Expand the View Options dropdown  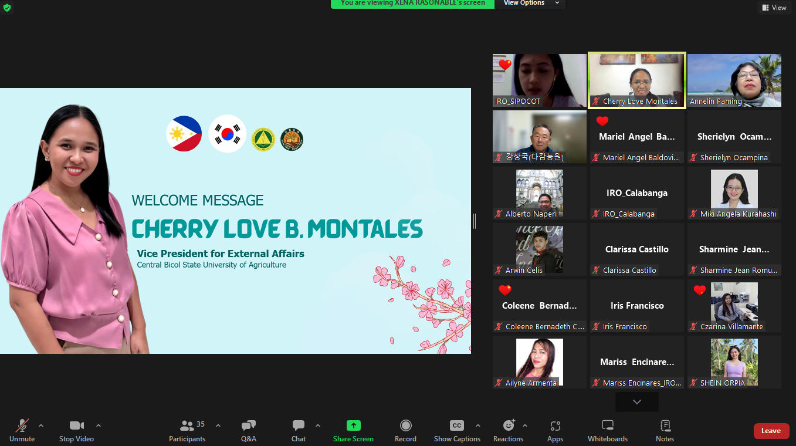click(530, 3)
